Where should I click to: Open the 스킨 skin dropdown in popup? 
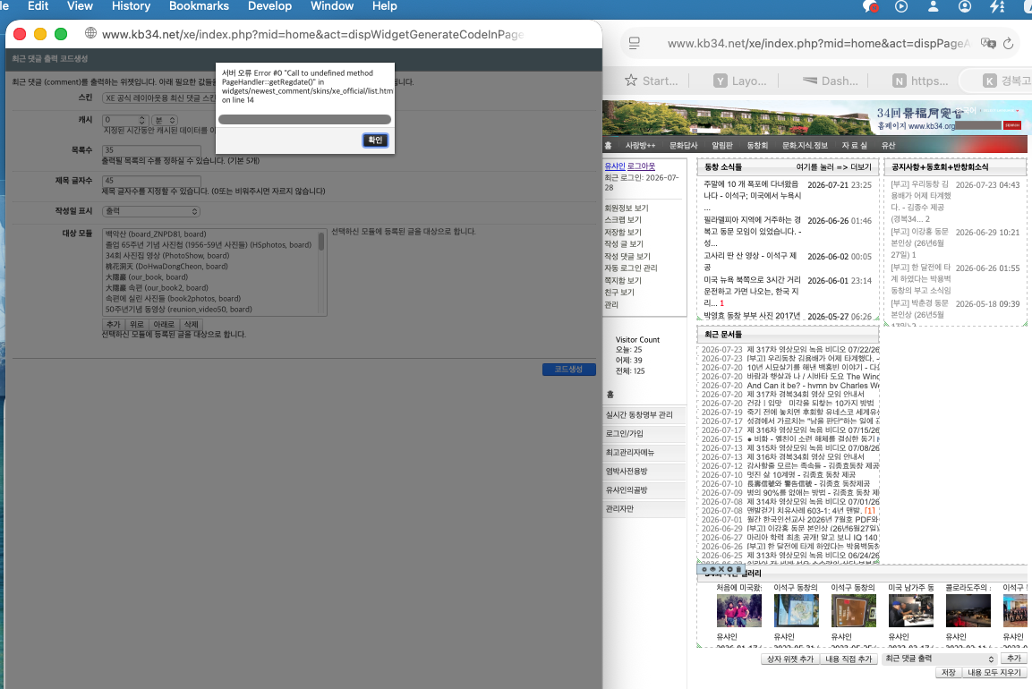[x=158, y=98]
